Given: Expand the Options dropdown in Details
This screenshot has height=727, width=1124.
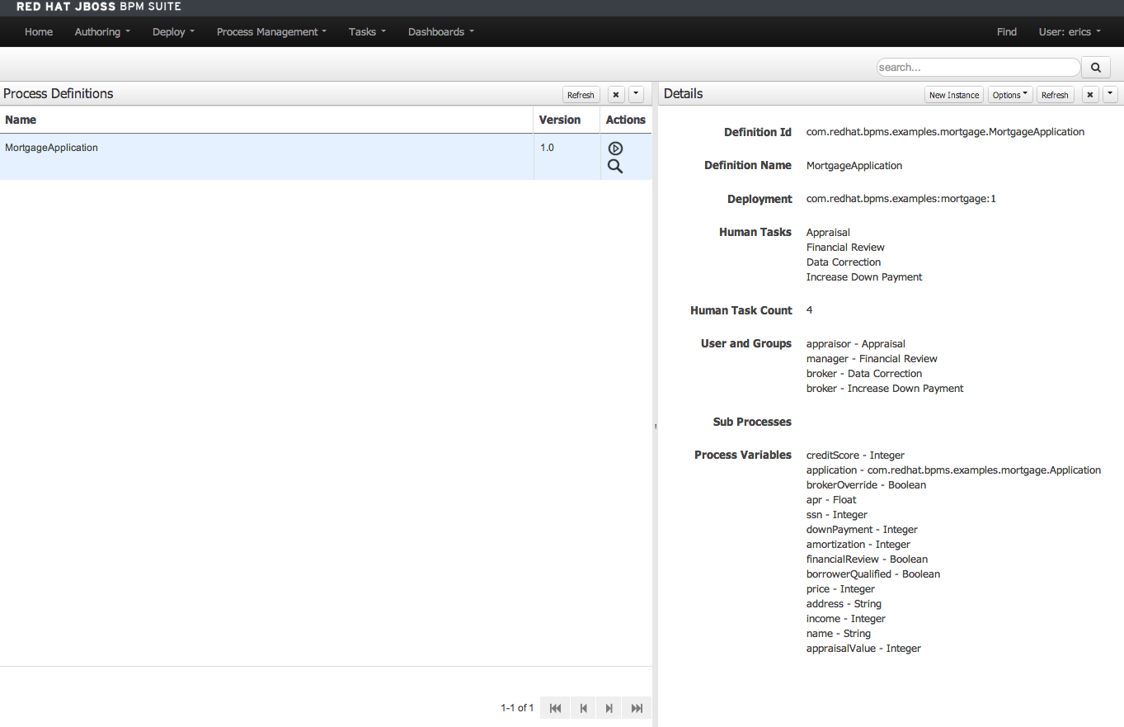Looking at the screenshot, I should pos(1010,95).
